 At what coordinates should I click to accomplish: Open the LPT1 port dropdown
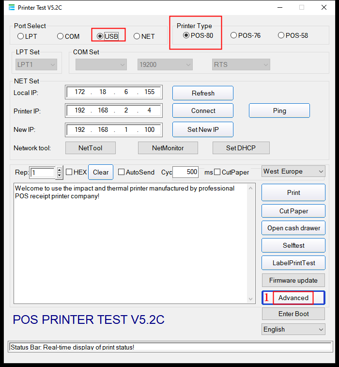36,64
